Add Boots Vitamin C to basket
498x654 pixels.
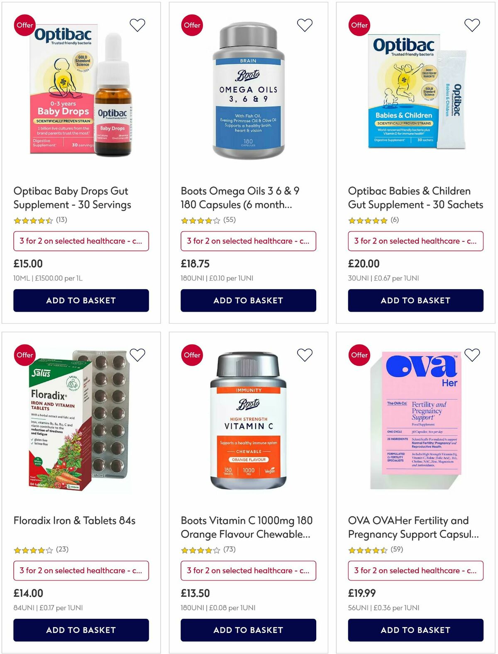click(248, 630)
